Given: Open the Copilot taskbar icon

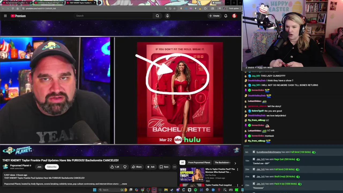Looking at the screenshot, I should click(x=137, y=190).
